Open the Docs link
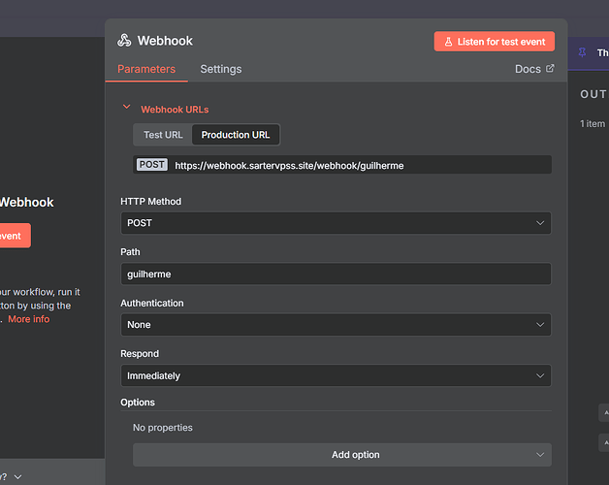Viewport: 609px width, 485px height. (534, 69)
